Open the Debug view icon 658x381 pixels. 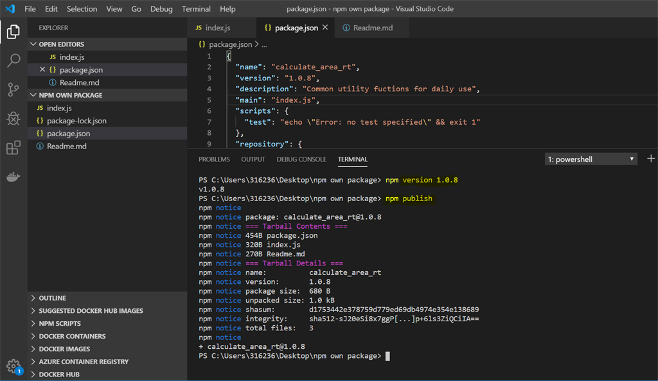13,120
